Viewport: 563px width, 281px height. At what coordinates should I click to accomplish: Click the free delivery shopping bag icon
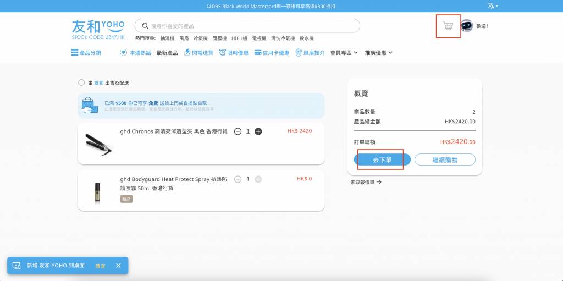(x=90, y=105)
